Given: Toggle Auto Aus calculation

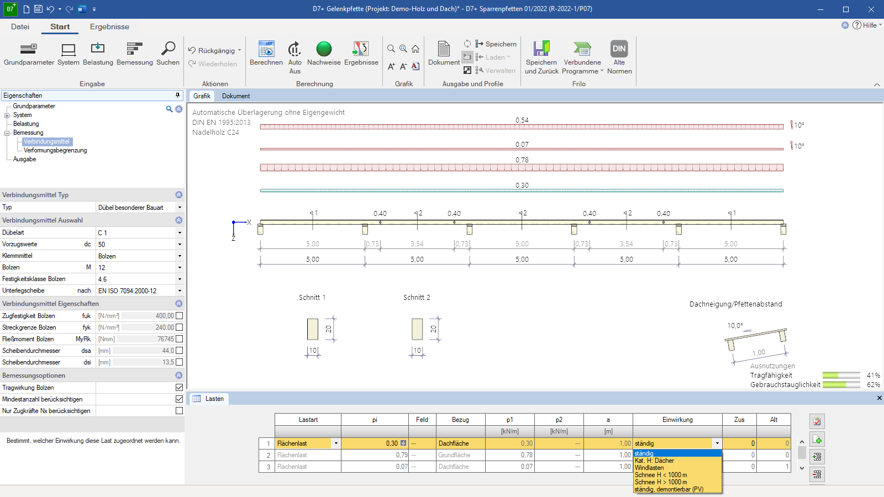Looking at the screenshot, I should [x=295, y=57].
